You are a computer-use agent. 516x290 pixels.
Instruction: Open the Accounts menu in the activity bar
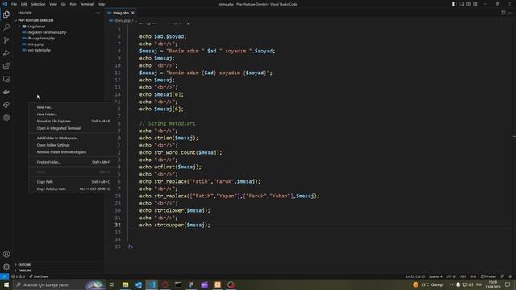(x=6, y=254)
